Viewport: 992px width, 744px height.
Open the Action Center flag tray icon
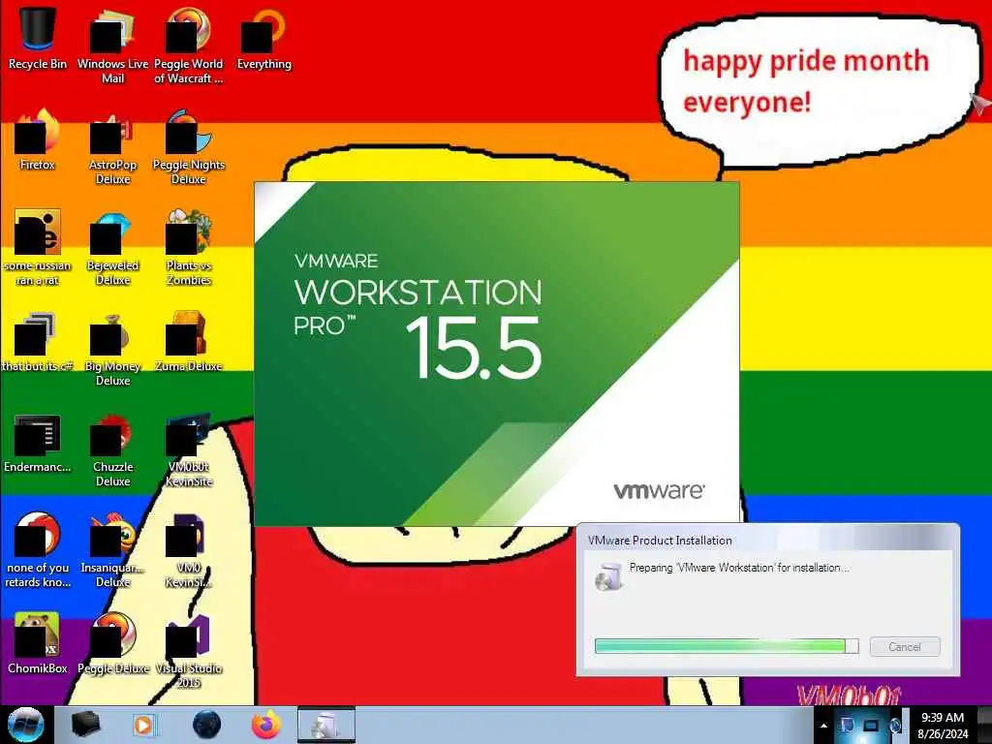[847, 726]
